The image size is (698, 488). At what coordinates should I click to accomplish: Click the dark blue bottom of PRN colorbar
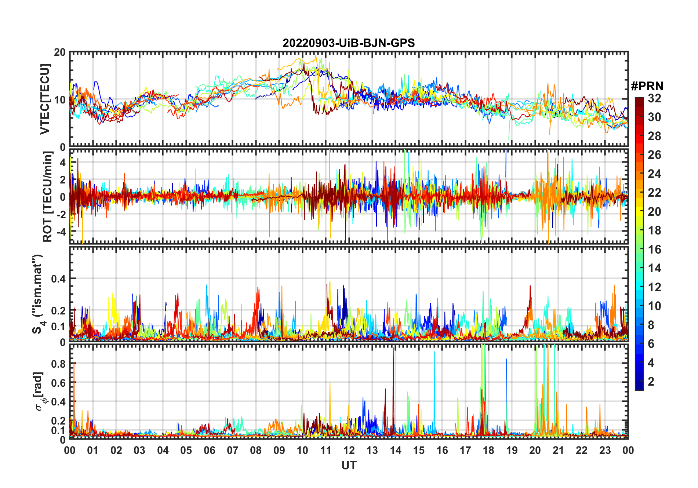(x=639, y=386)
